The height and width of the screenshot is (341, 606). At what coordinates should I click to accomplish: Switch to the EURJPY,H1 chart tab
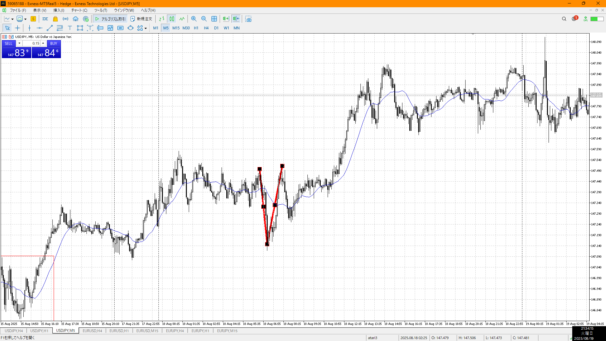pyautogui.click(x=200, y=331)
